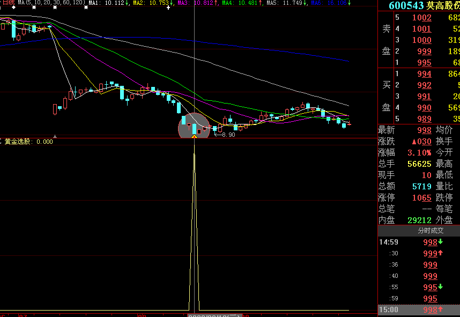Switch to the 分时成交 tab
Screen dimensions: 460x317
click(x=431, y=231)
